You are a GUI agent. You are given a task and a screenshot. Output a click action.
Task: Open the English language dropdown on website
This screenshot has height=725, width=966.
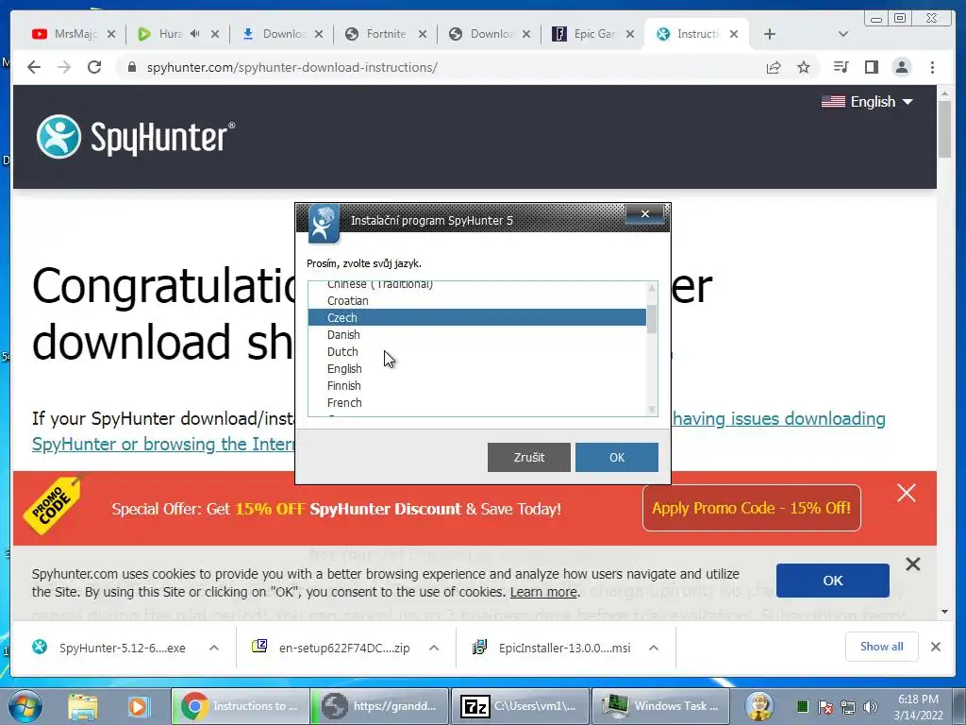(x=868, y=102)
